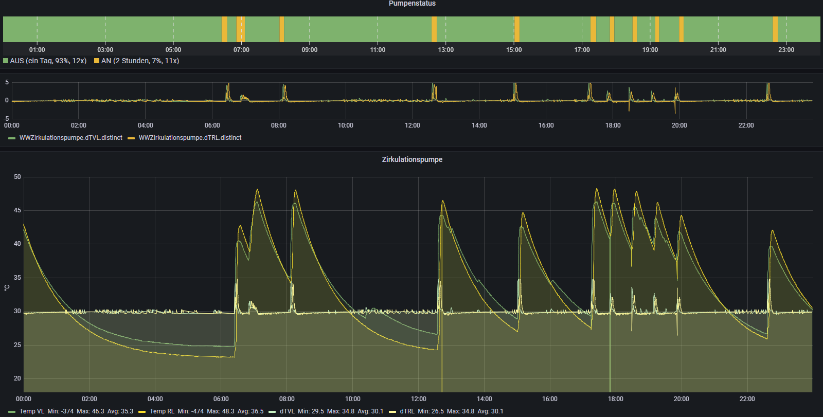Select the AN segment at 15:00 in Pumpenstatus
Screen dimensions: 823x417
tap(516, 29)
